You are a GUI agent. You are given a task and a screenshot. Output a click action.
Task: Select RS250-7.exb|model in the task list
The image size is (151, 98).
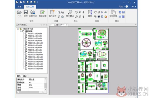[x=35, y=34]
